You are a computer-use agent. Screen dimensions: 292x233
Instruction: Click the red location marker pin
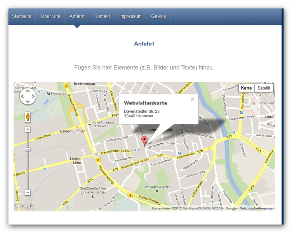(144, 141)
